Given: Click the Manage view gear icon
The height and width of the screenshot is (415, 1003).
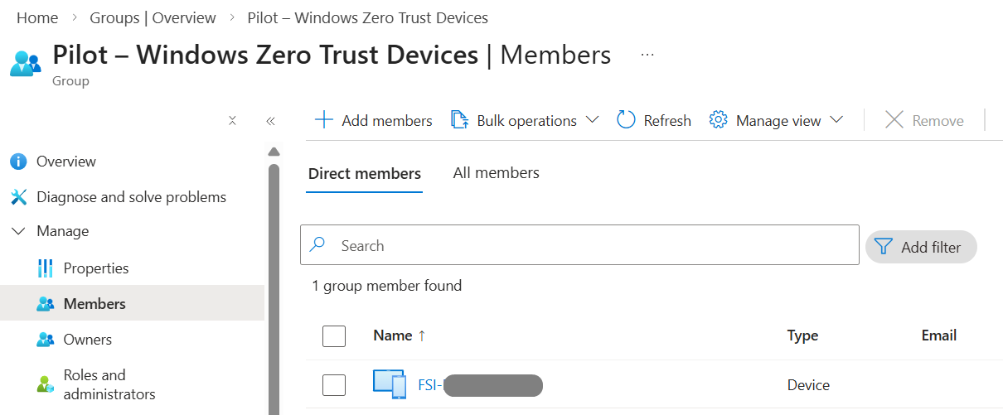Looking at the screenshot, I should 718,120.
